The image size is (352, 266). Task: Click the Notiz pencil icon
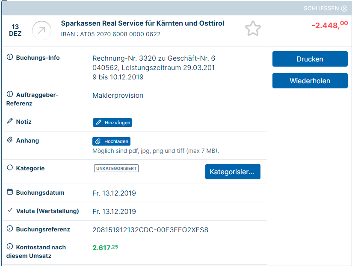coord(10,121)
